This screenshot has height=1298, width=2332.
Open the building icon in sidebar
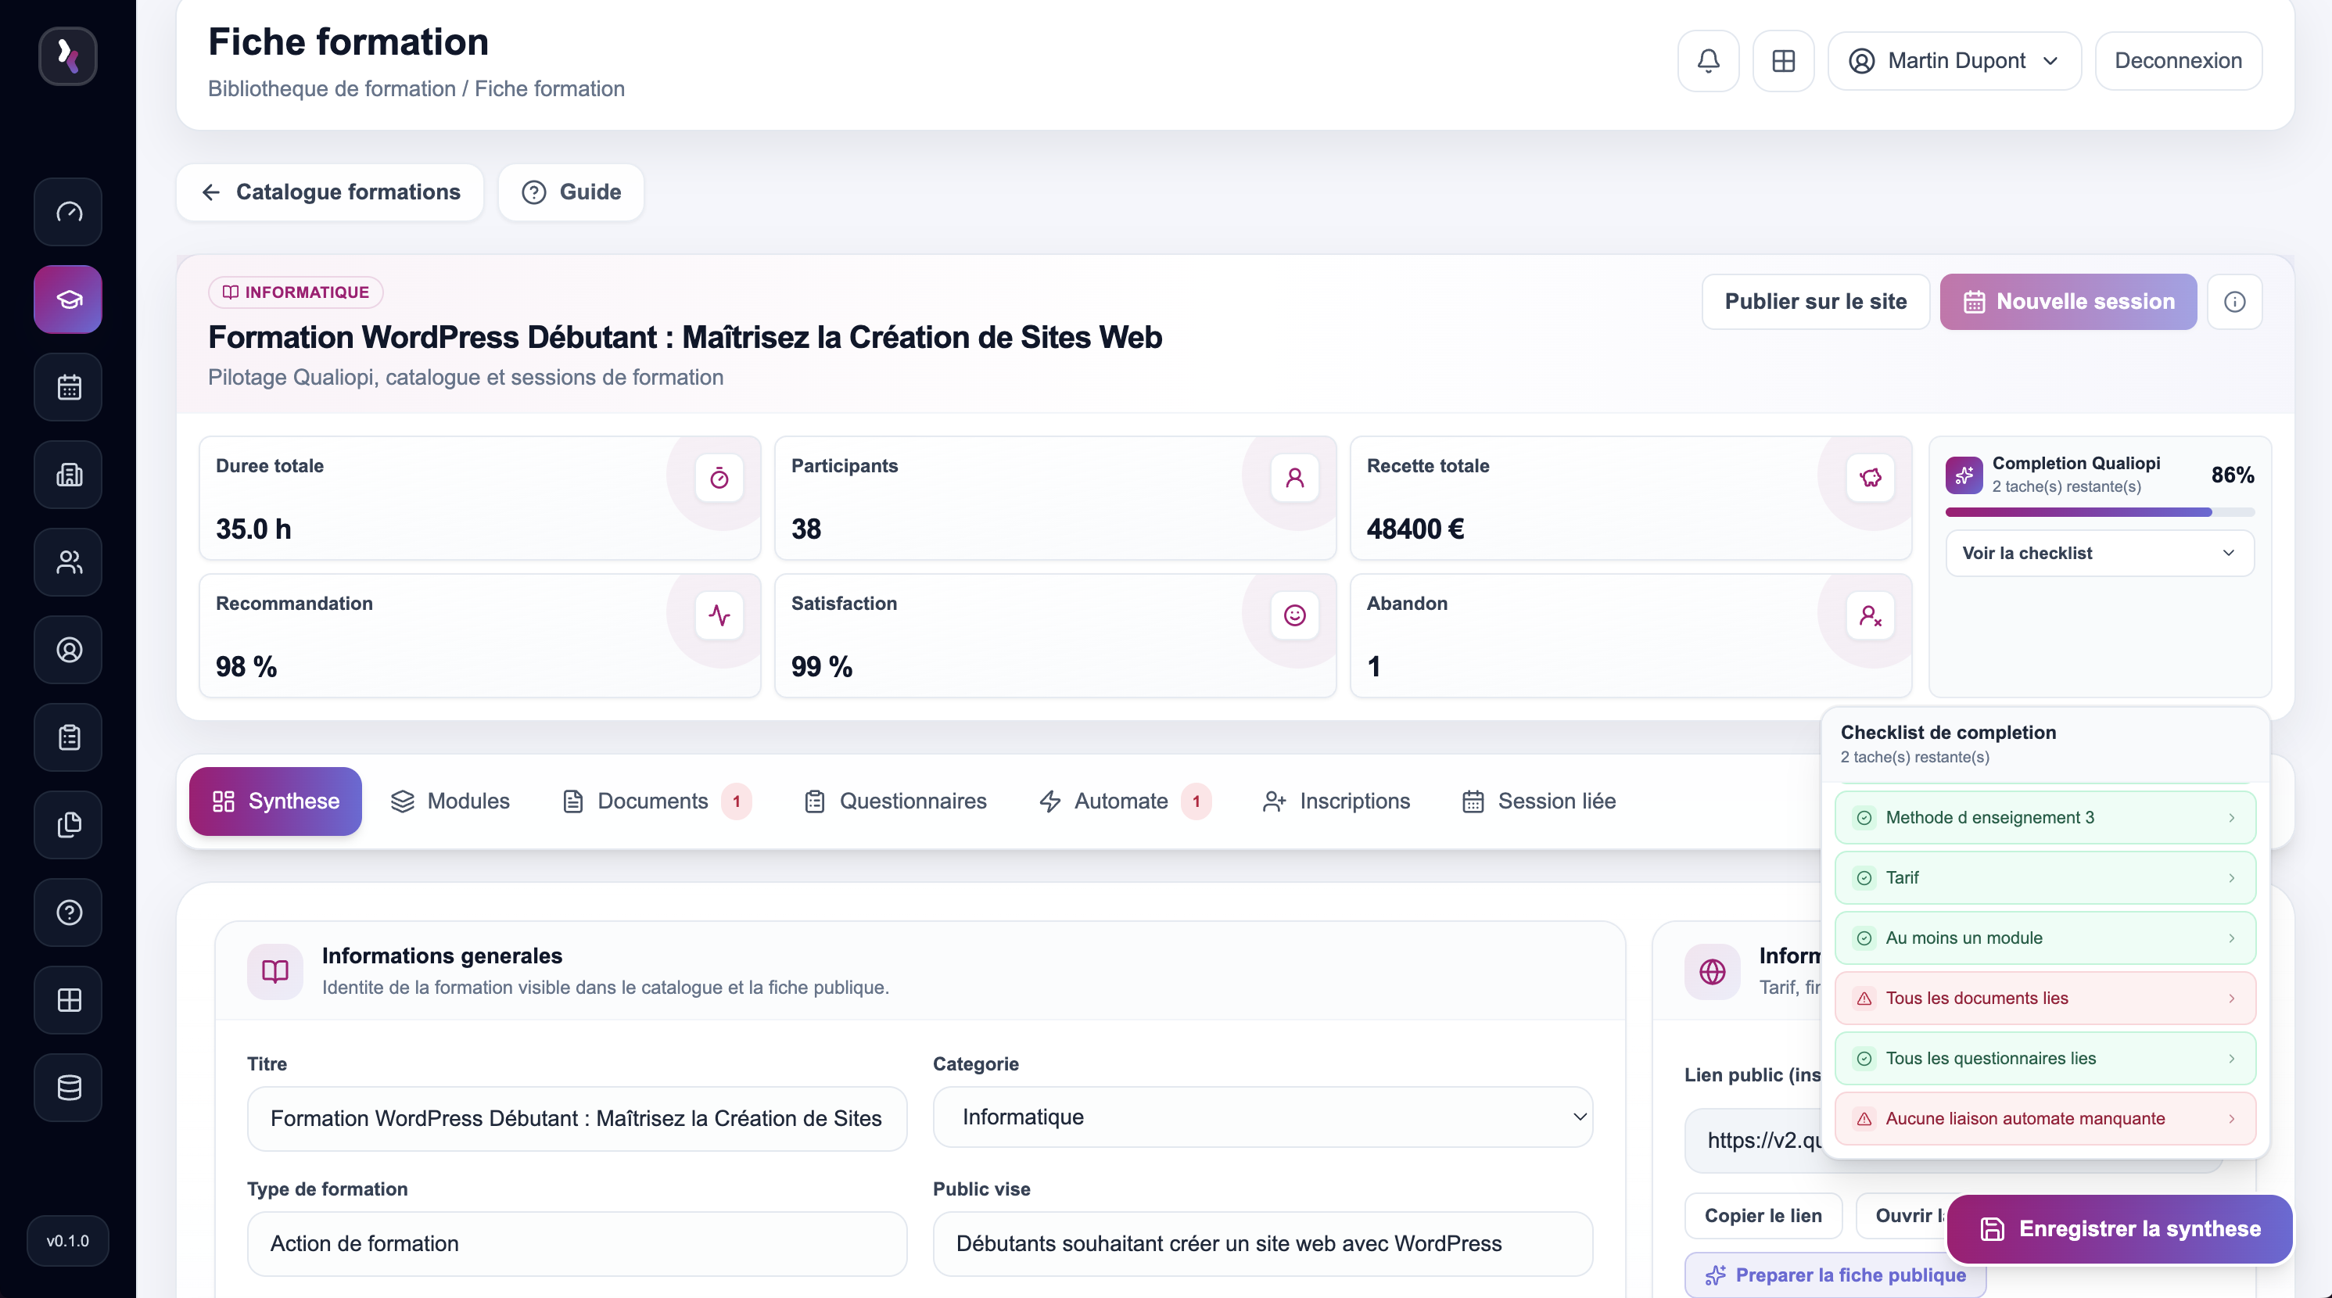[69, 475]
